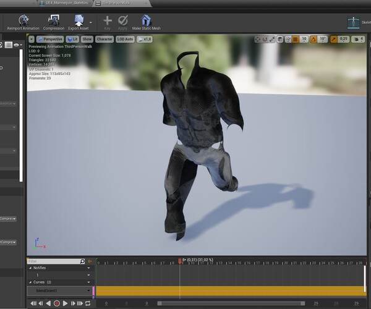This screenshot has height=309, width=371.
Task: Open the Character menu in viewport
Action: [104, 40]
